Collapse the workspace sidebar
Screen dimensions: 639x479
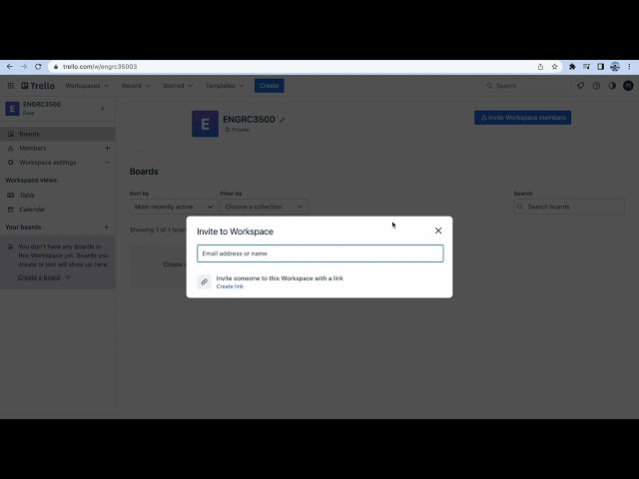point(103,109)
